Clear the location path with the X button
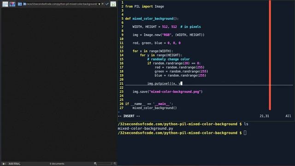 100,4
